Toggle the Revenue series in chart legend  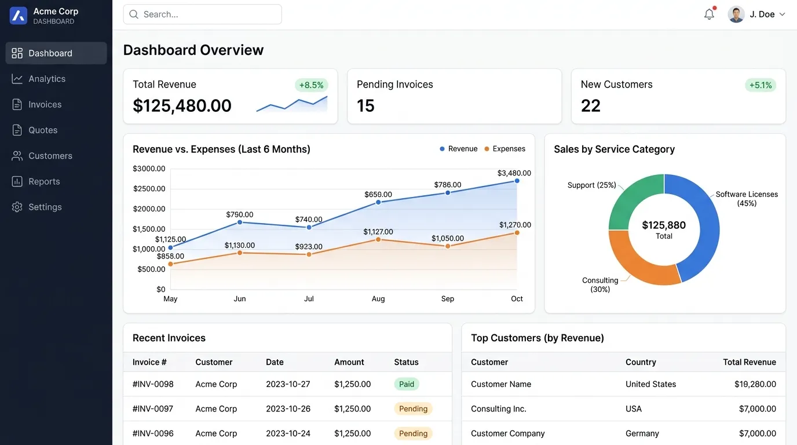458,149
